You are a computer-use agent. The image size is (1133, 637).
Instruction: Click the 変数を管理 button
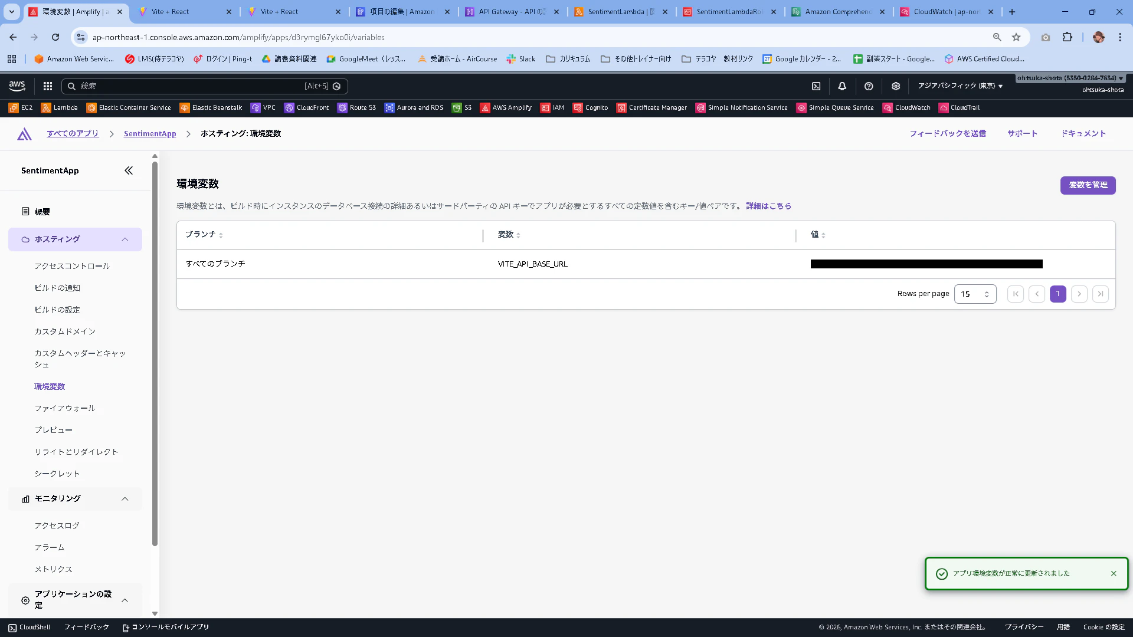(1088, 185)
